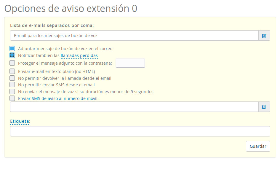
Task: Enable 'Proteger el mensaje adjunto' checkbox
Action: click(x=12, y=63)
